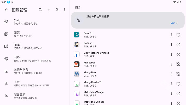Tap the MangaDex source logo
186x105 pixels.
coord(77,64)
